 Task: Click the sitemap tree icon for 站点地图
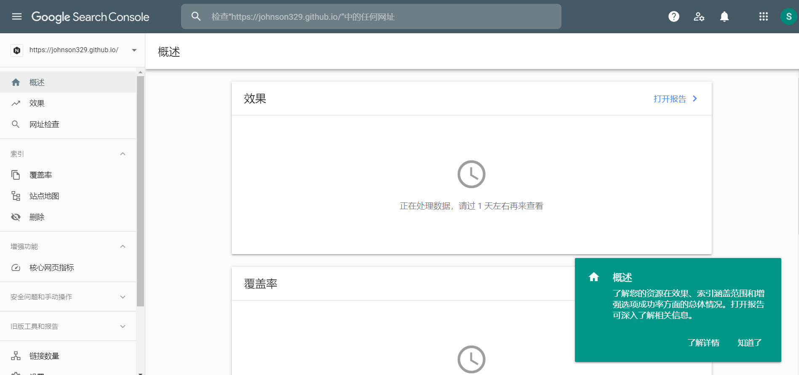(16, 196)
